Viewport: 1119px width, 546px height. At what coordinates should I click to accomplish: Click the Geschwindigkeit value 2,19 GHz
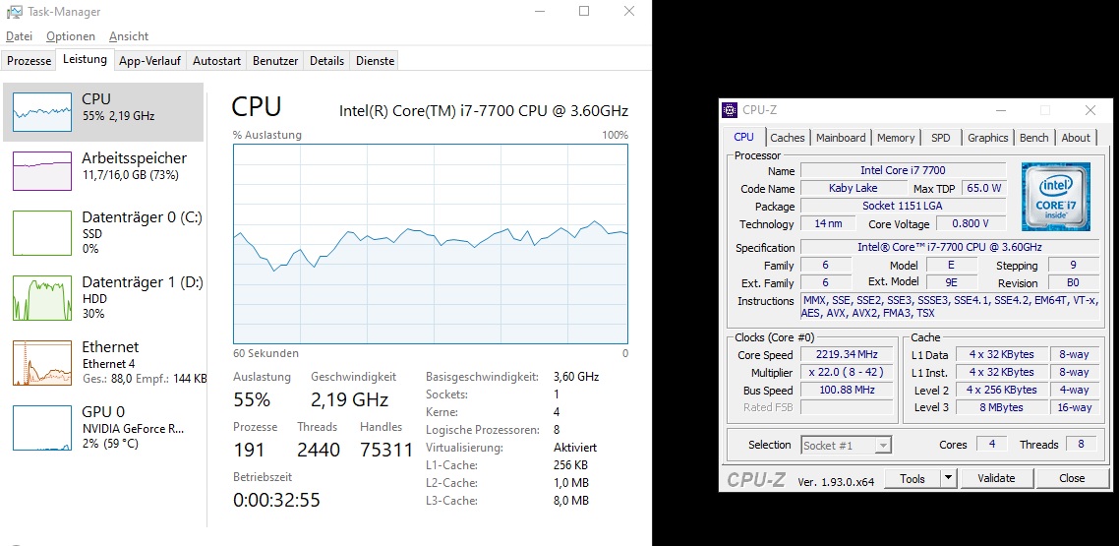click(350, 399)
